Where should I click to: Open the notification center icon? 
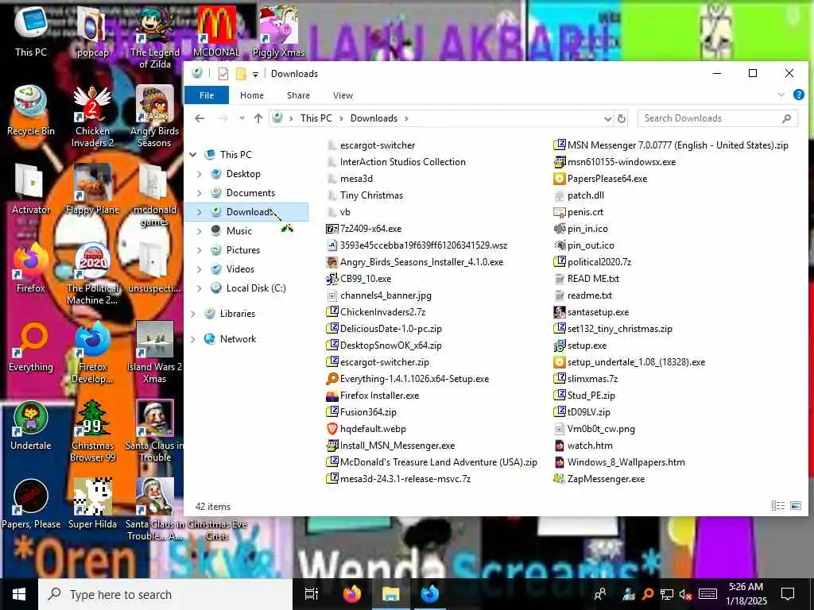[x=788, y=594]
